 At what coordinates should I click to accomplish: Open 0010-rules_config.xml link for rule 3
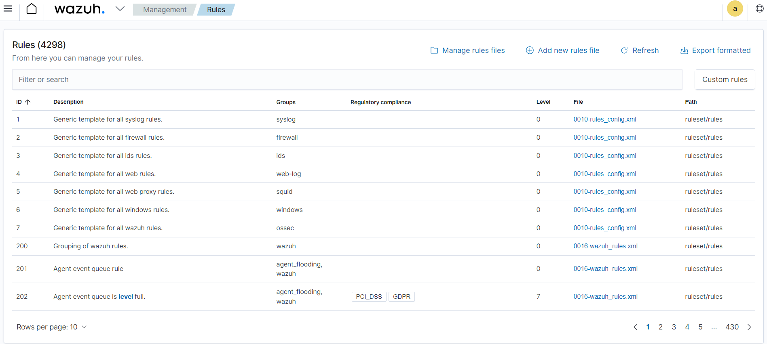coord(604,156)
